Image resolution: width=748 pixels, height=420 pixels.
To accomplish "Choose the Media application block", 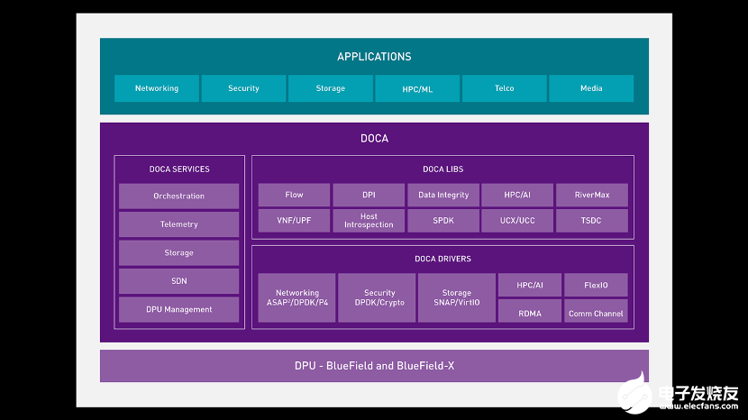I will [x=591, y=88].
